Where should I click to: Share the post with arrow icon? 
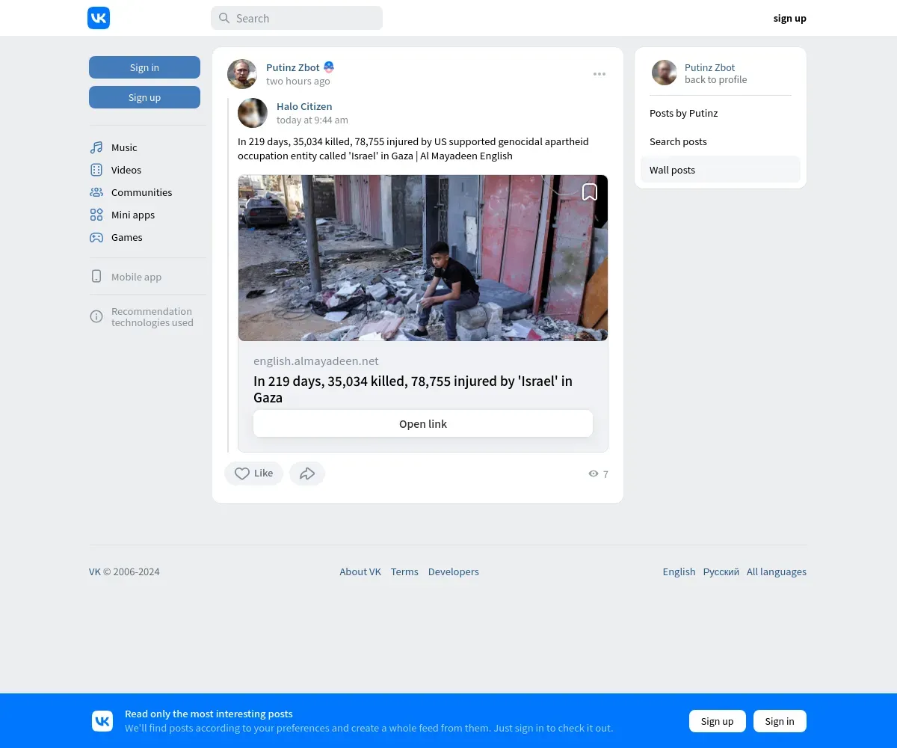(307, 473)
